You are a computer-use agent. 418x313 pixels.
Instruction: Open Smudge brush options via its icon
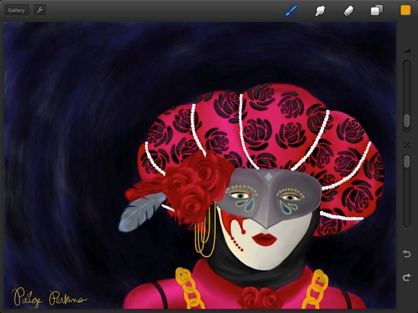pos(320,10)
